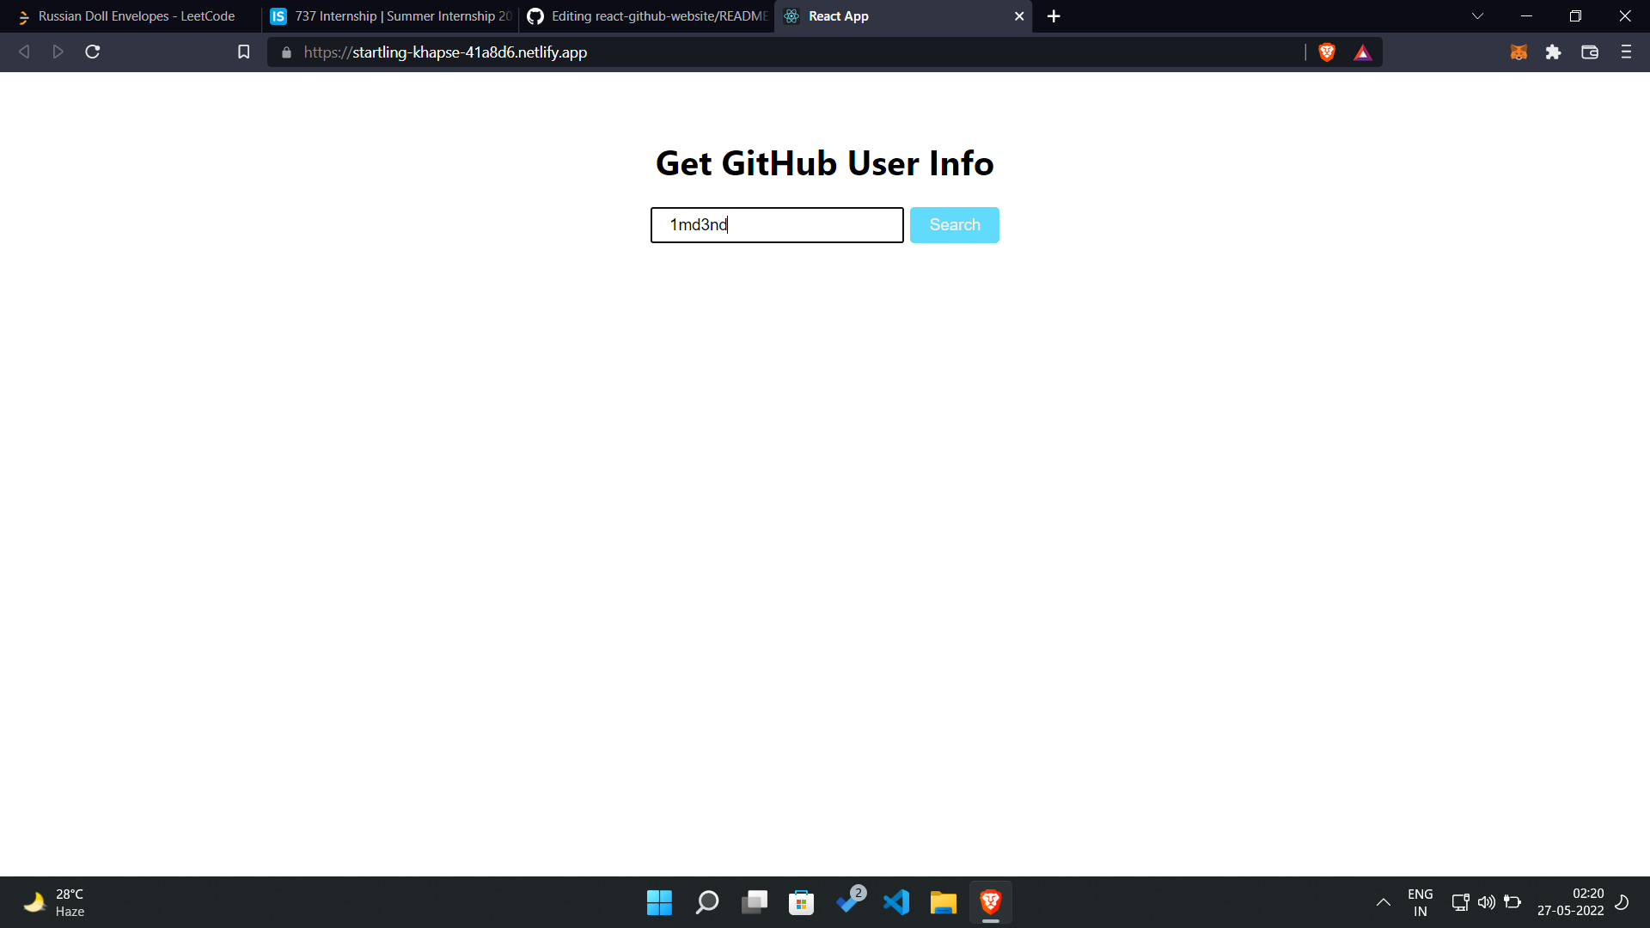Toggle the volume icon in system tray
Viewport: 1650px width, 928px height.
[1487, 902]
